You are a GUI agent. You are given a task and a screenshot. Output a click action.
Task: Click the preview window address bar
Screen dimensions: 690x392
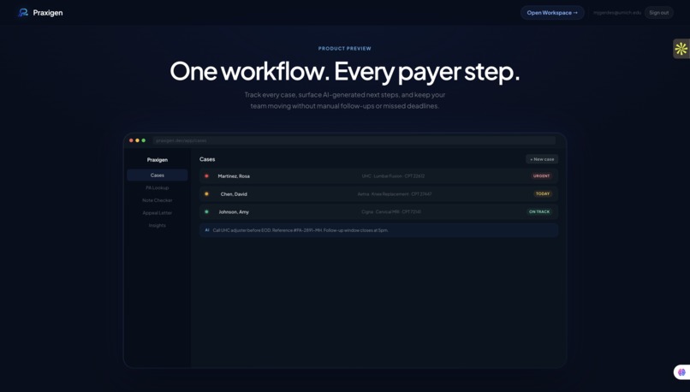click(x=354, y=140)
